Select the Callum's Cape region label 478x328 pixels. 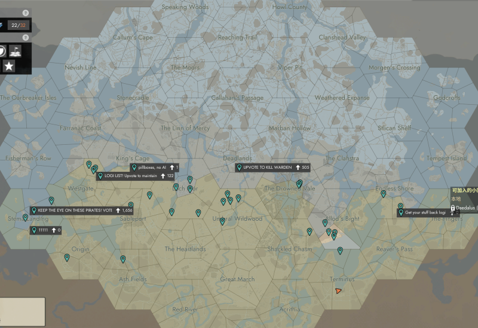133,37
